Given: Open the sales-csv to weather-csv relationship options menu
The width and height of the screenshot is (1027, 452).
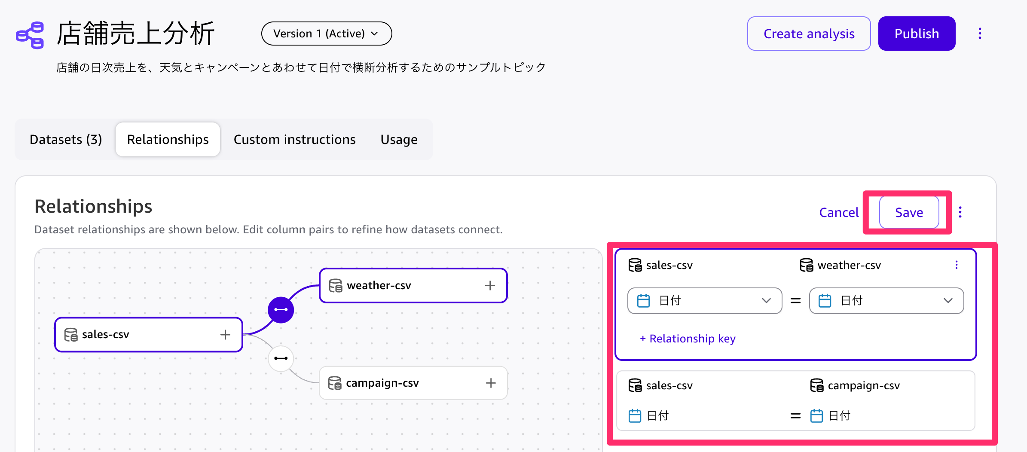Looking at the screenshot, I should [x=957, y=265].
